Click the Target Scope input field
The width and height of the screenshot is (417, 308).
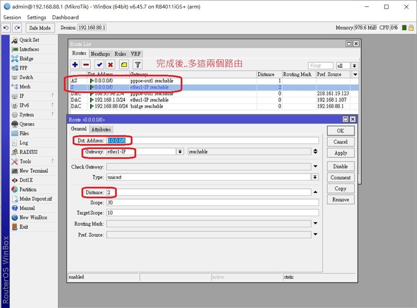click(213, 213)
